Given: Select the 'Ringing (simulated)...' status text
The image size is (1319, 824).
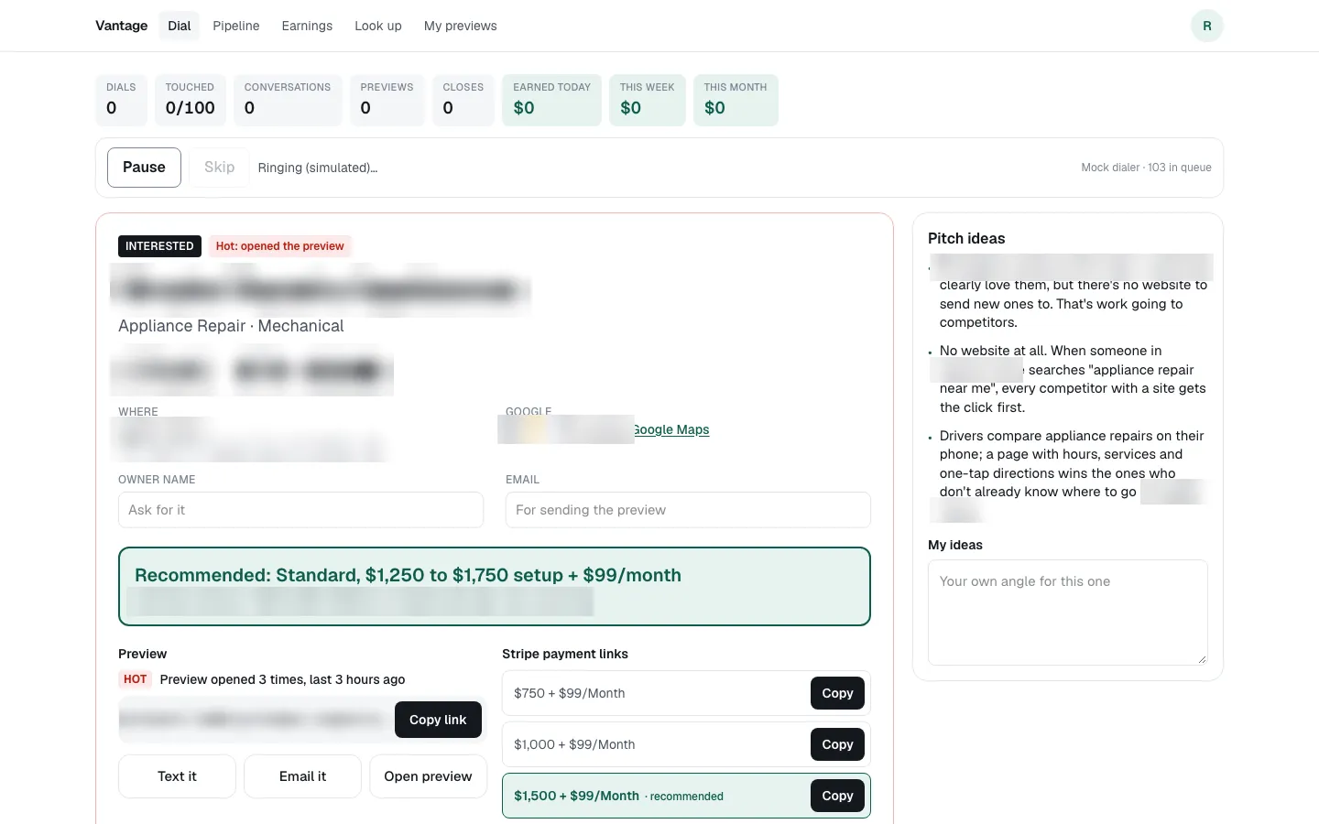Looking at the screenshot, I should (318, 168).
